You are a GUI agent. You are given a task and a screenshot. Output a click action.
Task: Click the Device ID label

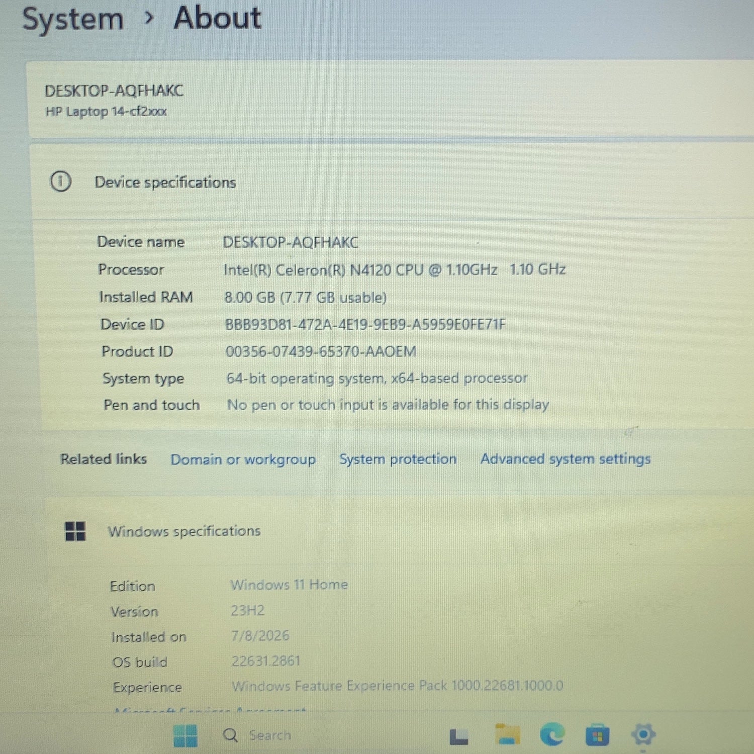tap(132, 324)
